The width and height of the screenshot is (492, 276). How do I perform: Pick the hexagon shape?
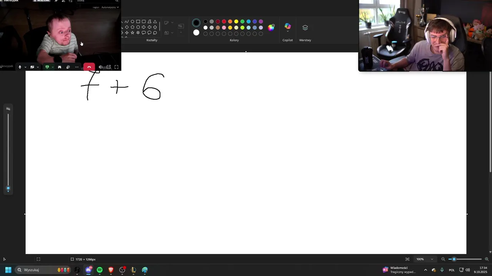click(x=138, y=27)
